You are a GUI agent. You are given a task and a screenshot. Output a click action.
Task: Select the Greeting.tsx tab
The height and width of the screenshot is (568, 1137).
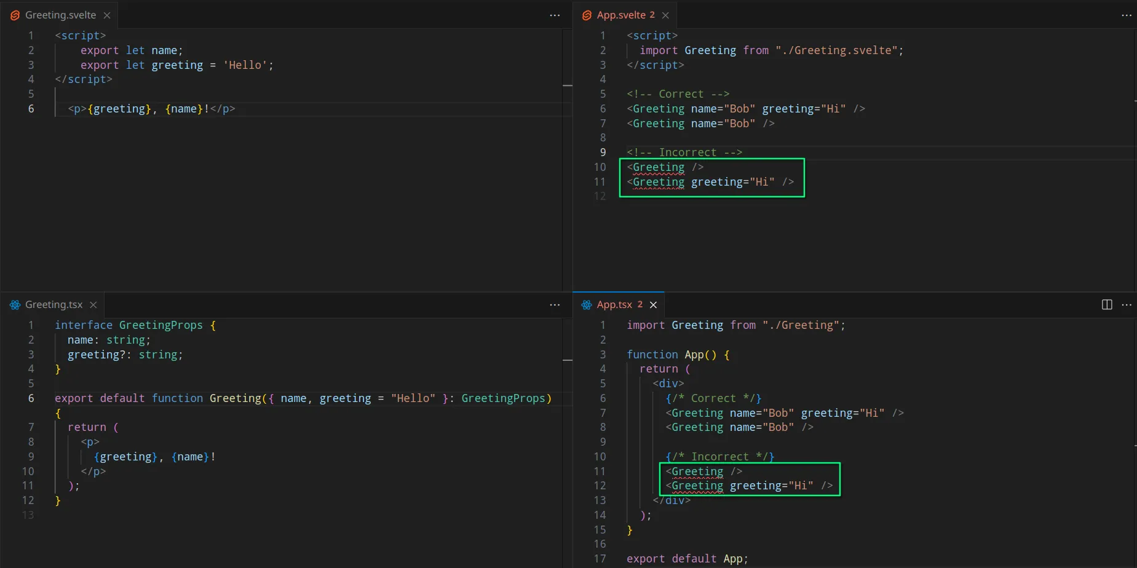coord(53,305)
